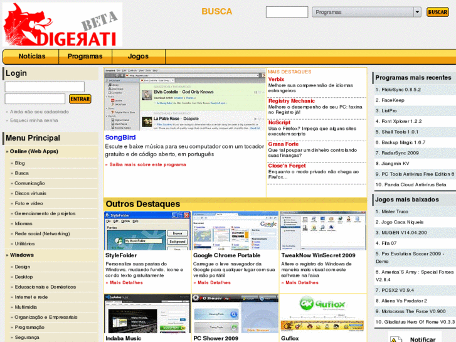Image resolution: width=456 pixels, height=342 pixels.
Task: Open the Multimídia category
Action: pyautogui.click(x=26, y=307)
